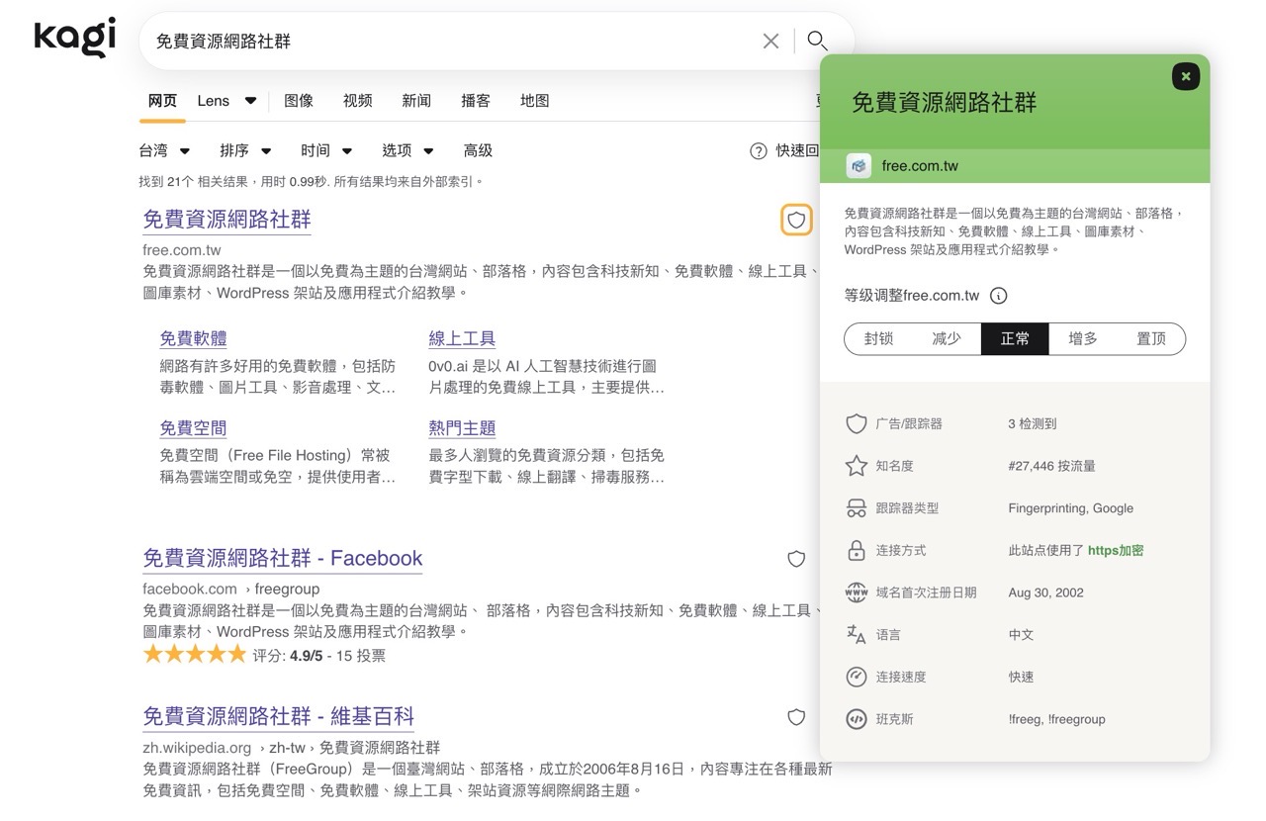Open the 免費空間 sublink

193,428
